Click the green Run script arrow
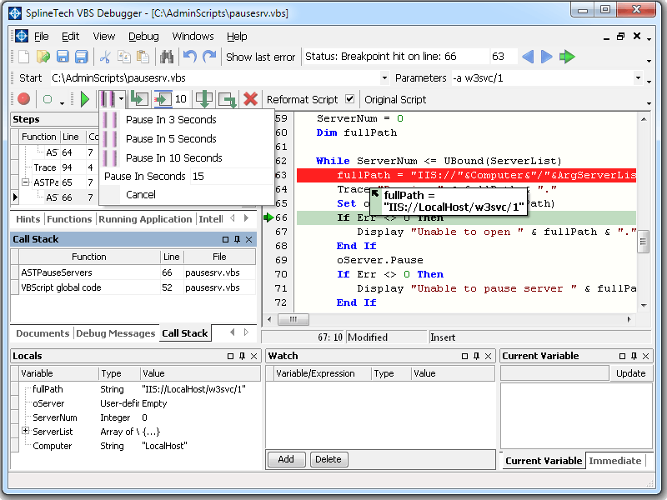 click(x=84, y=99)
